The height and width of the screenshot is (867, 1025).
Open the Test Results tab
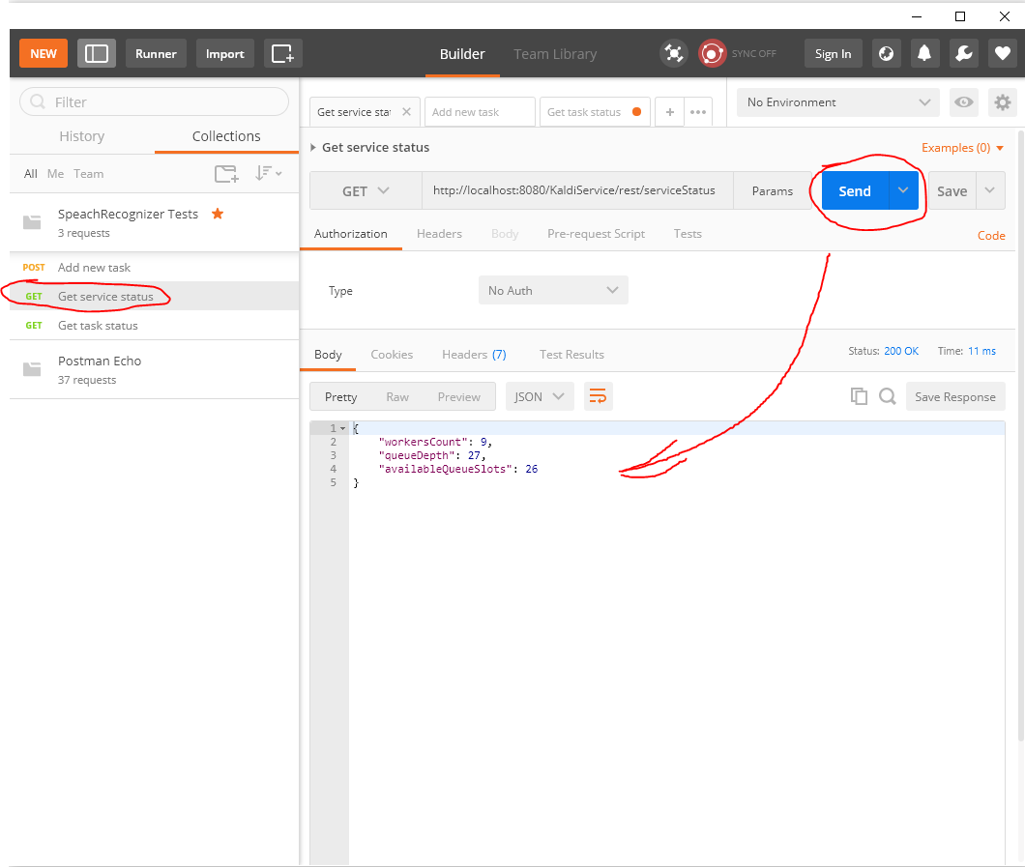[571, 355]
